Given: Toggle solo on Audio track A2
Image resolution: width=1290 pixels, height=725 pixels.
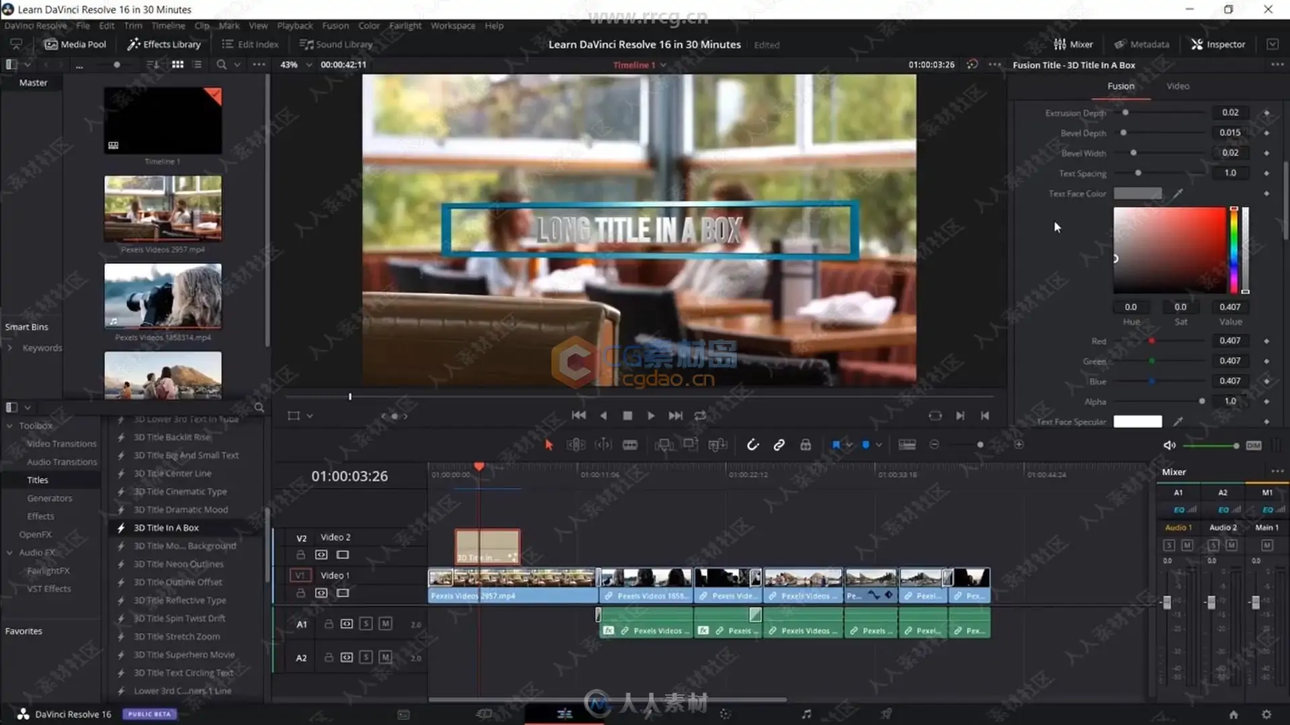Looking at the screenshot, I should [x=365, y=657].
